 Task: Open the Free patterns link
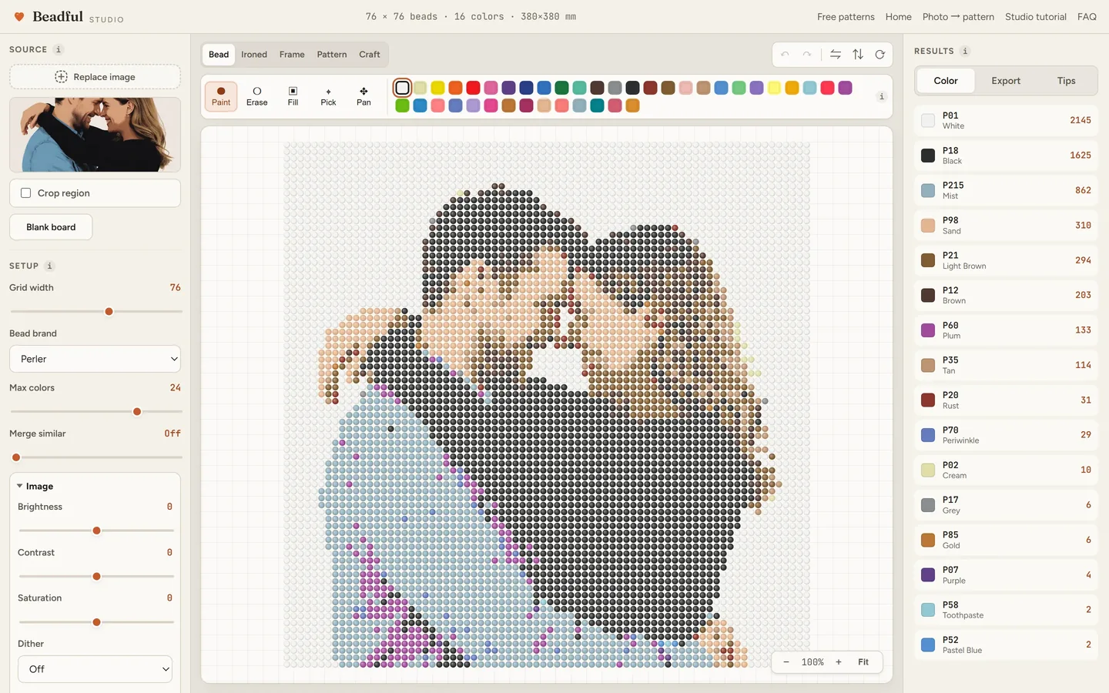point(846,17)
